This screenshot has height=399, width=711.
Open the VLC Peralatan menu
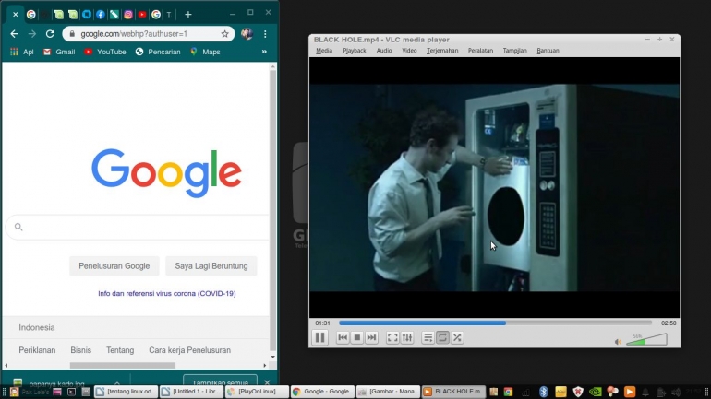480,51
